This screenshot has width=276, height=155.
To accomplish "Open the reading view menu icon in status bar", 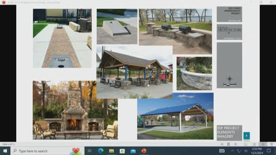I will pos(229,144).
